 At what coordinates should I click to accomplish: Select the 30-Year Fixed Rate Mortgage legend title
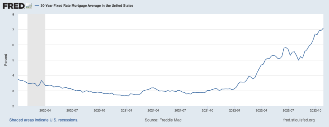(86, 6)
